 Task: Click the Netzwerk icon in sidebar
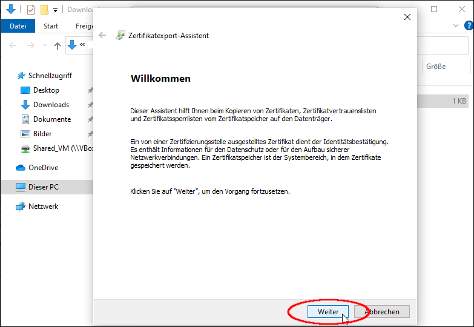tap(20, 206)
